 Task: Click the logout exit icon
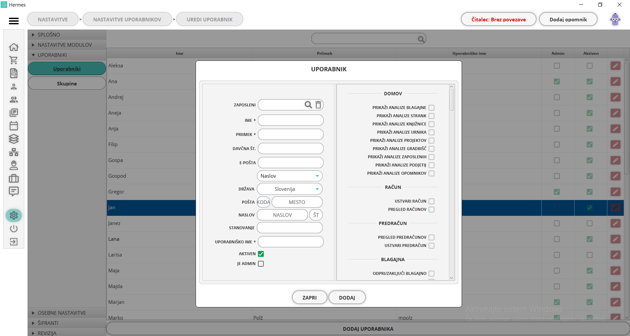(14, 242)
